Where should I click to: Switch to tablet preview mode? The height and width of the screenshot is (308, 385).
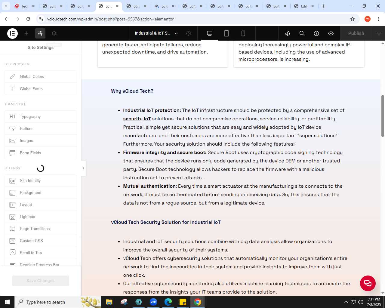click(226, 33)
